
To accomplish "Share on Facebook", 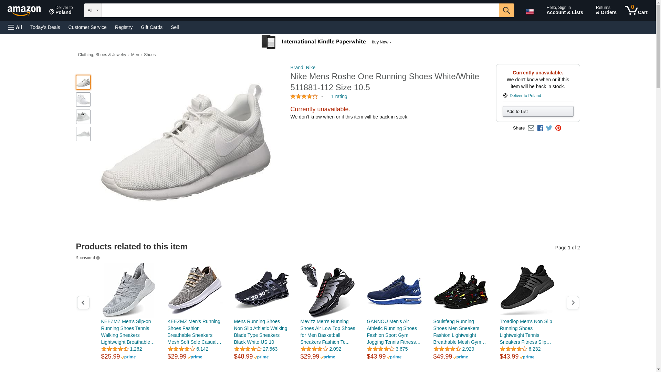I will pos(540,128).
